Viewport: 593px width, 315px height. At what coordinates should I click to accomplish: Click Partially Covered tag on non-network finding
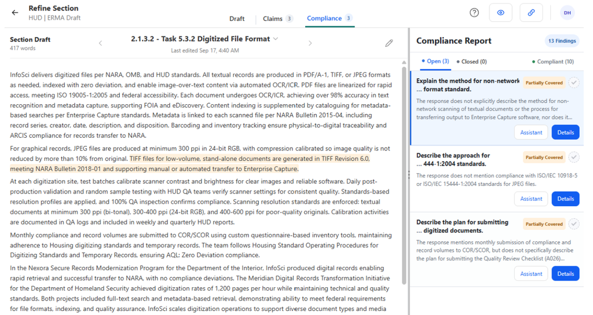click(544, 83)
